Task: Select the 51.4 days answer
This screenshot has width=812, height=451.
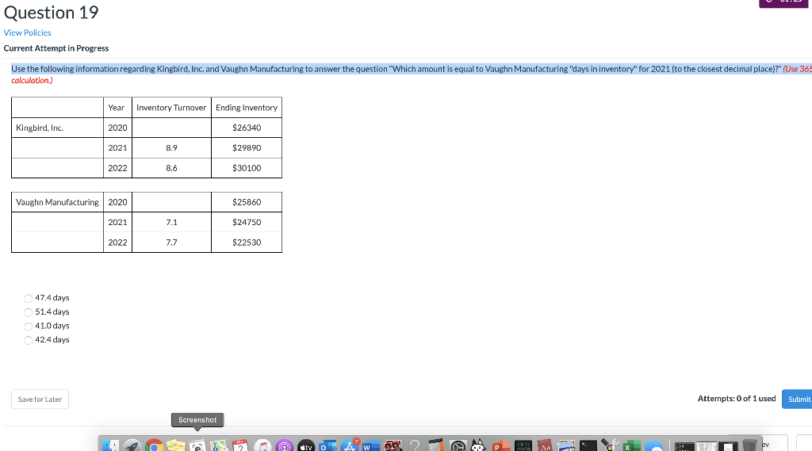Action: [29, 312]
